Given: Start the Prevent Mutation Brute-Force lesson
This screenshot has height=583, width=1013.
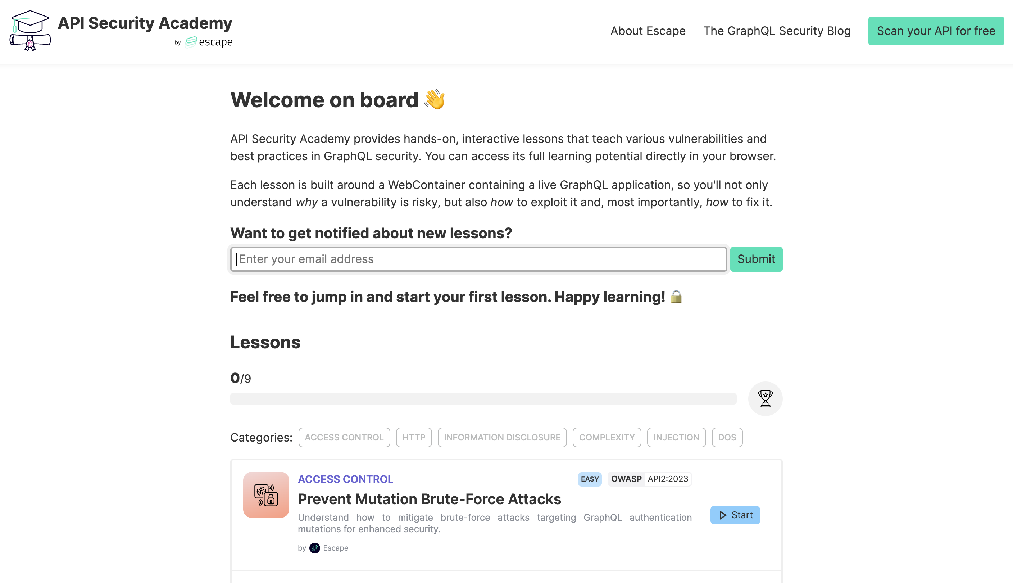Looking at the screenshot, I should 736,515.
